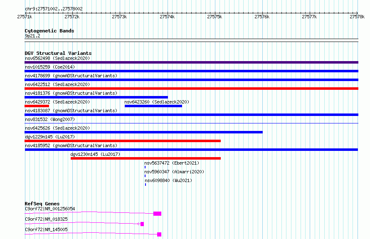
Task: Select the nsv1015259 (Coe2014) variant bar
Action: [x=191, y=71]
